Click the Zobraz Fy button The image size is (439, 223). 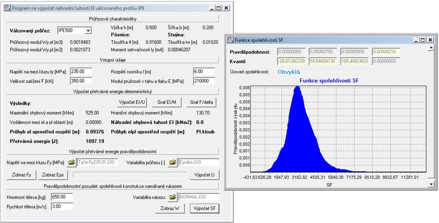coord(21,175)
